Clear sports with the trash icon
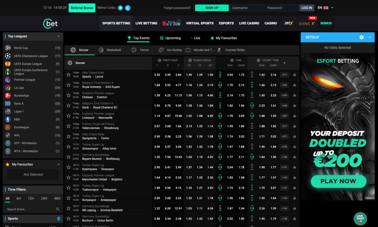Screen dimensions: 378x227 58,219
